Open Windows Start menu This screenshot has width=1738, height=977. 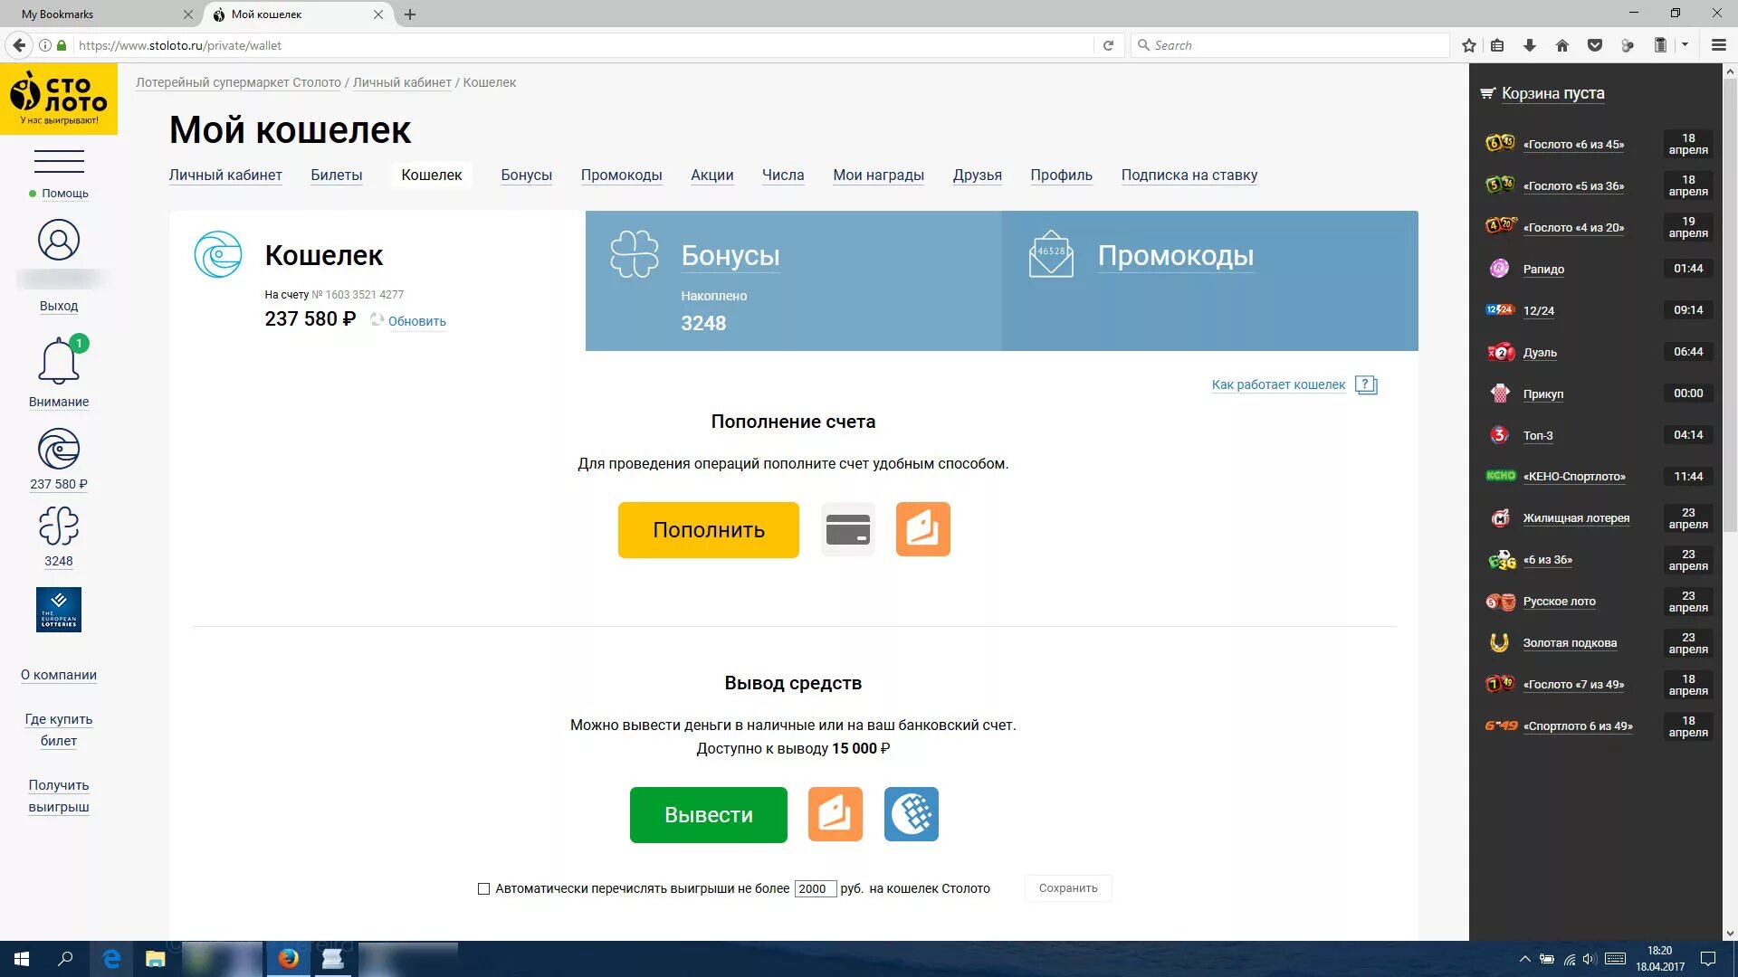click(x=22, y=959)
